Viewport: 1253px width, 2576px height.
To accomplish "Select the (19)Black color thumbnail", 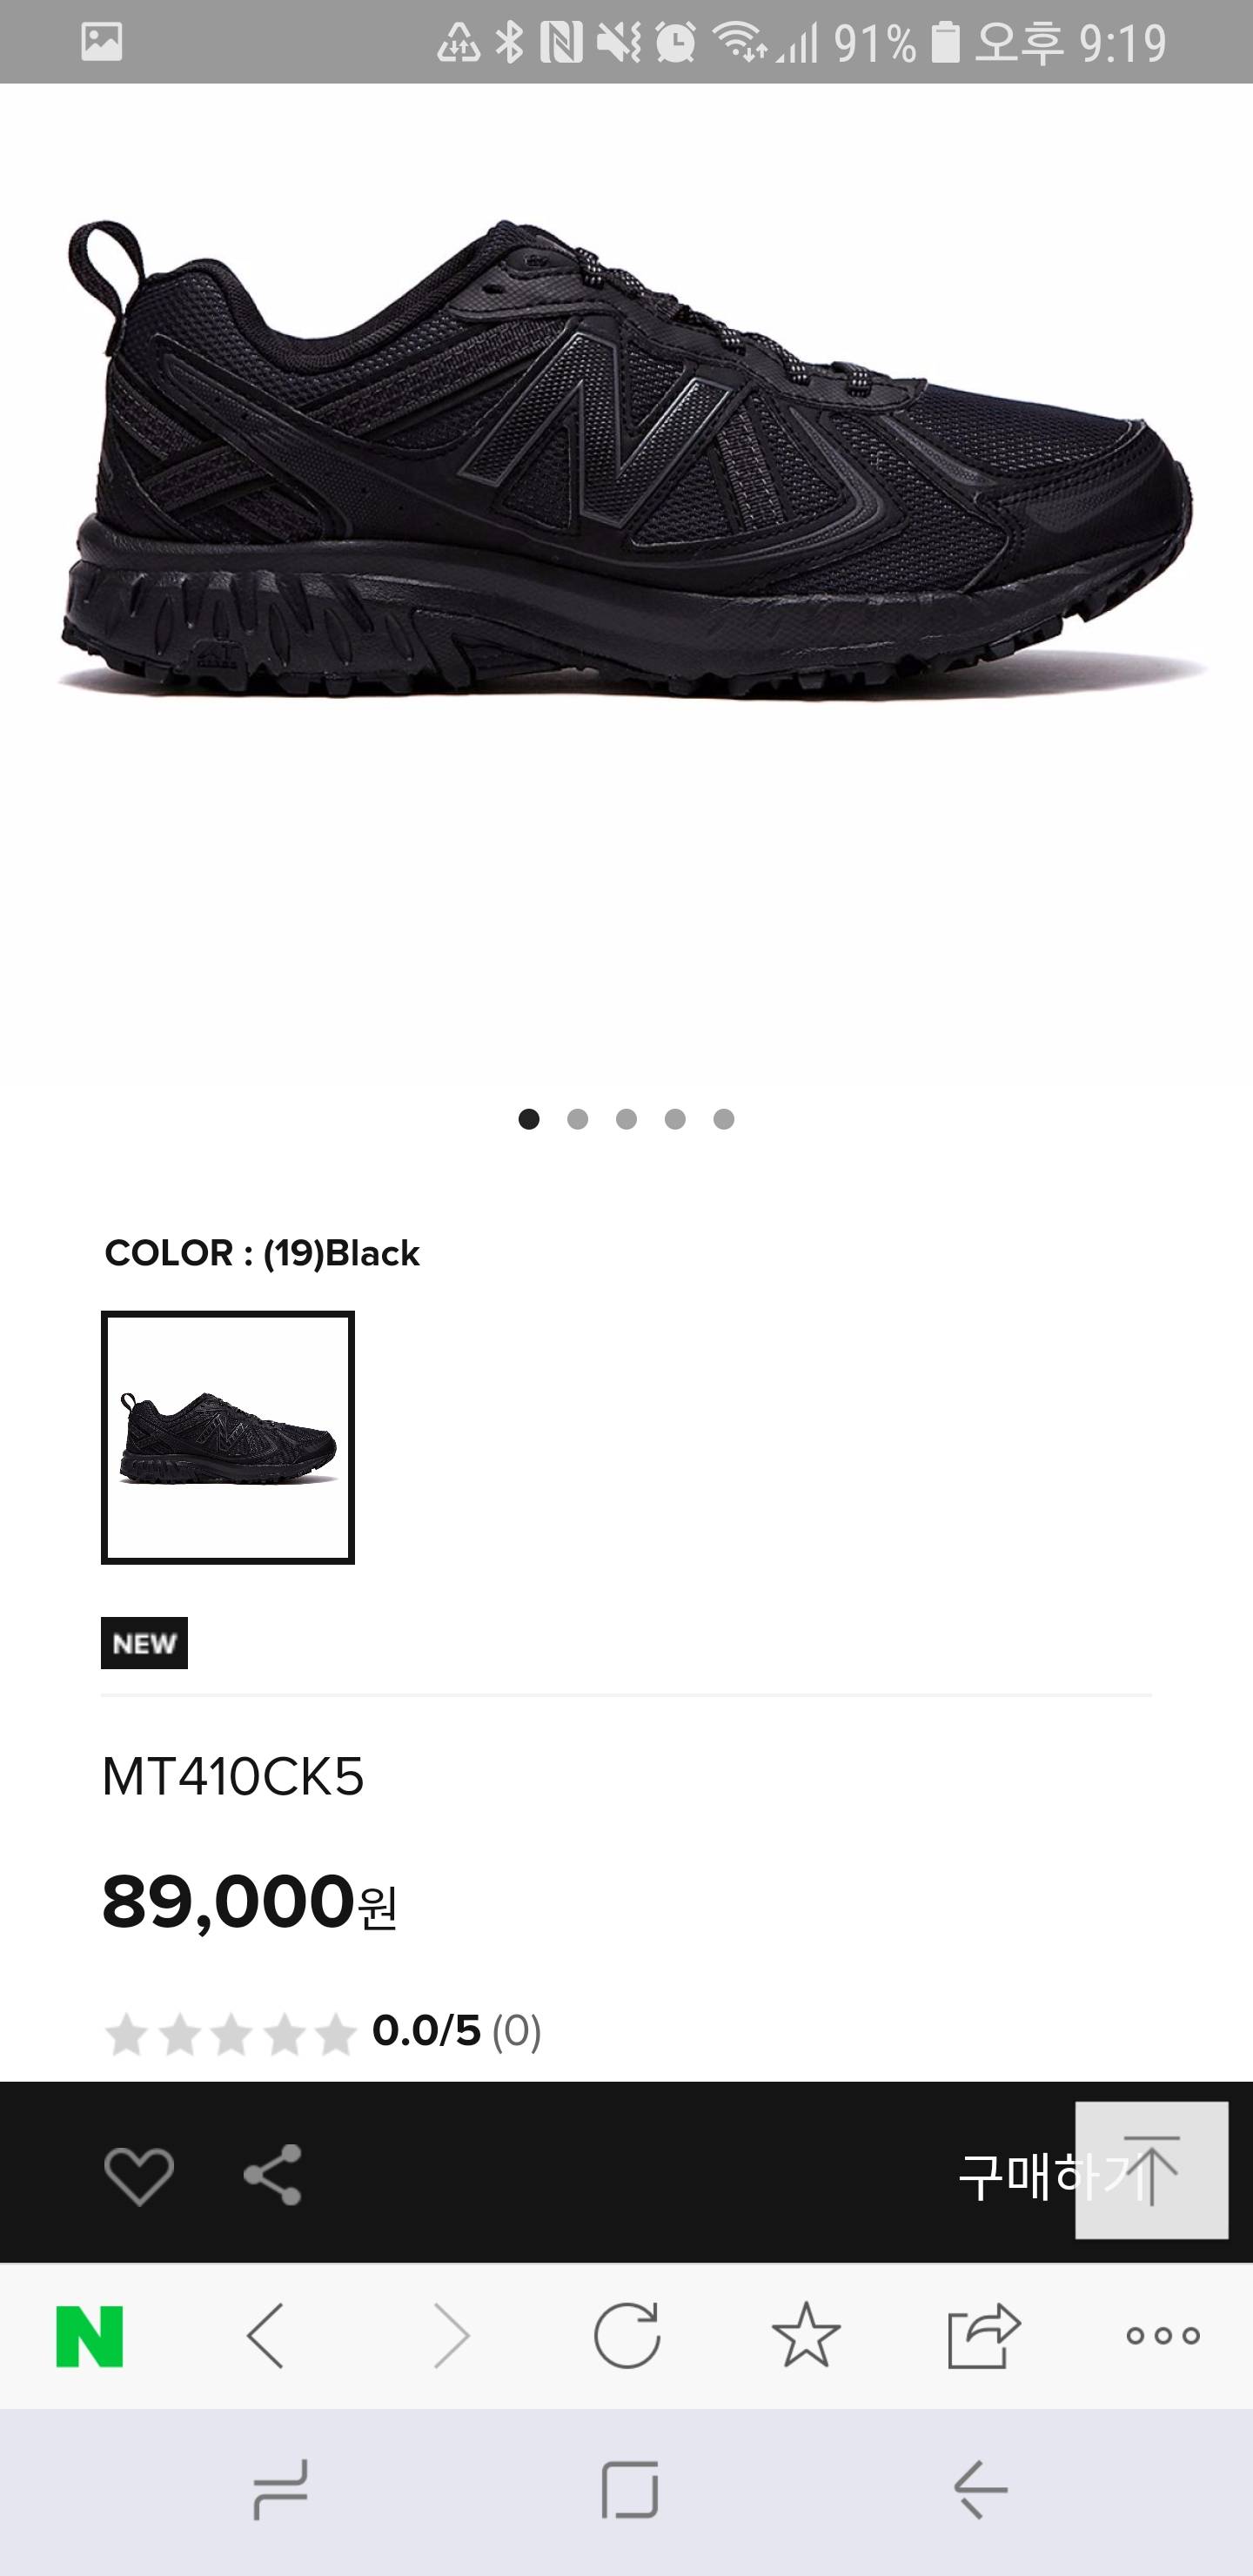I will (x=228, y=1437).
